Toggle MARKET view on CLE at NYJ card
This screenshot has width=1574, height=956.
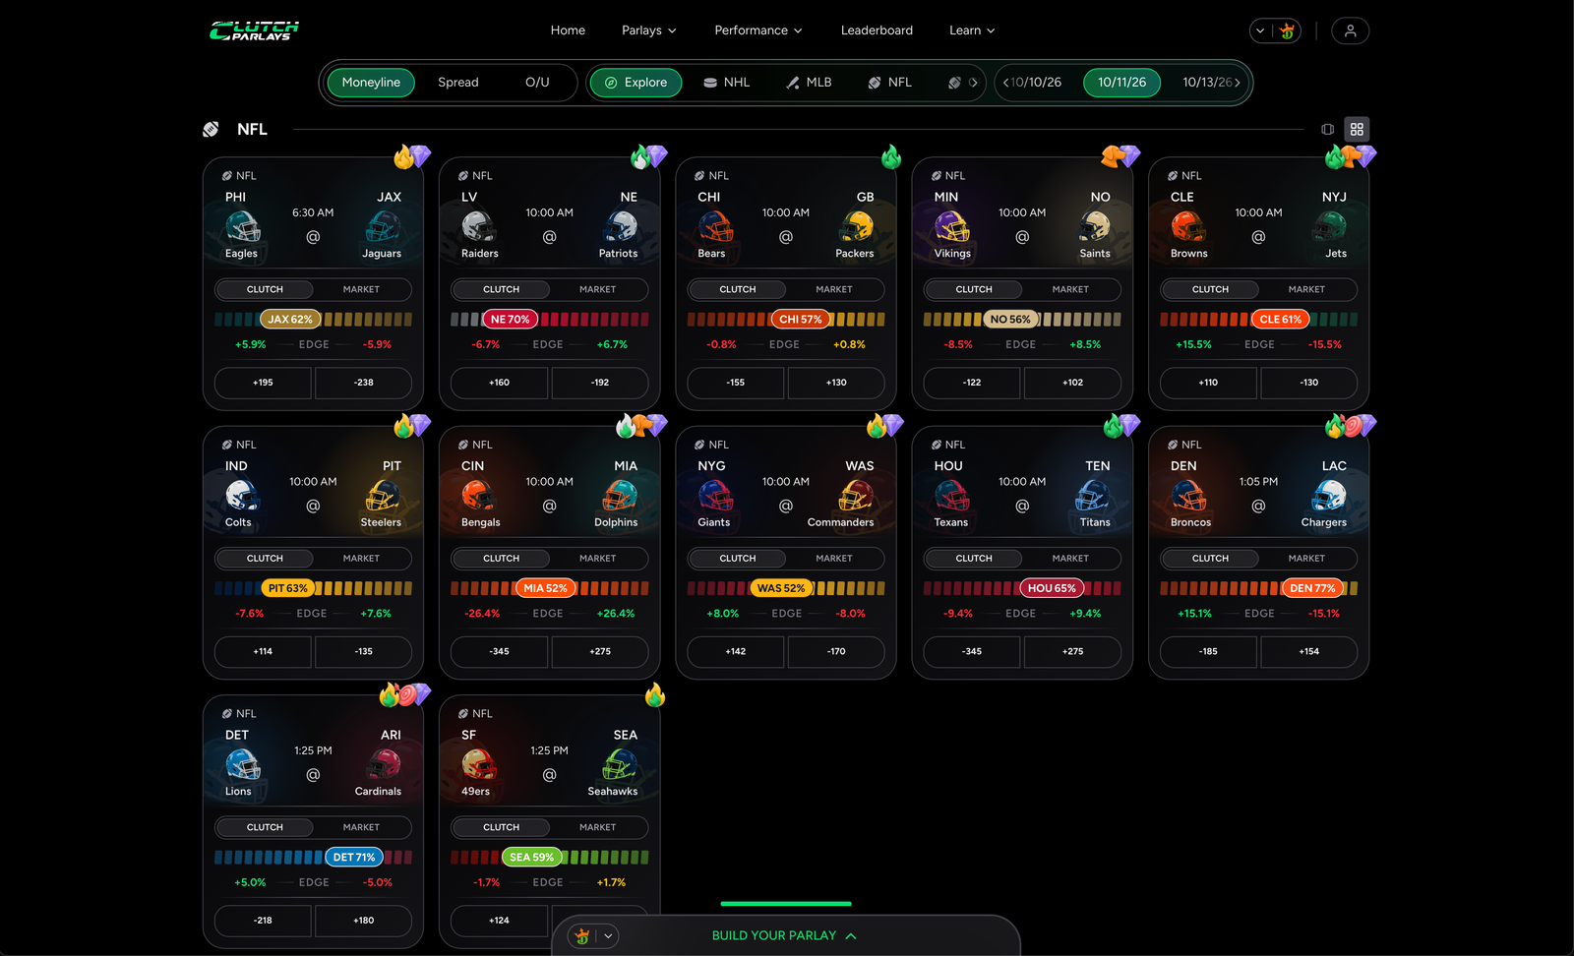[x=1306, y=289]
